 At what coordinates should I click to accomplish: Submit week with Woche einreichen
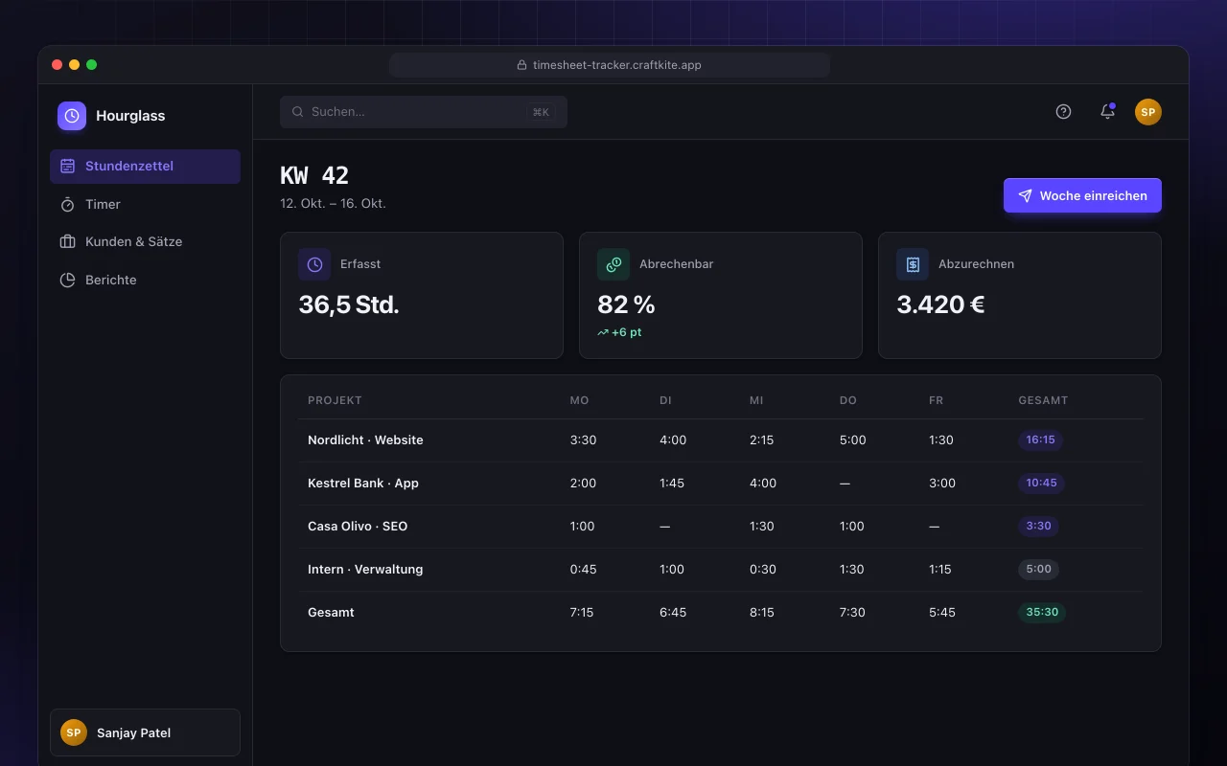coord(1082,195)
